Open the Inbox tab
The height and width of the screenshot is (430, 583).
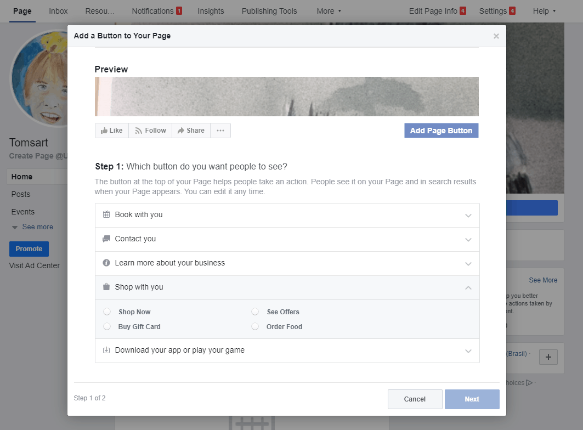tap(58, 11)
